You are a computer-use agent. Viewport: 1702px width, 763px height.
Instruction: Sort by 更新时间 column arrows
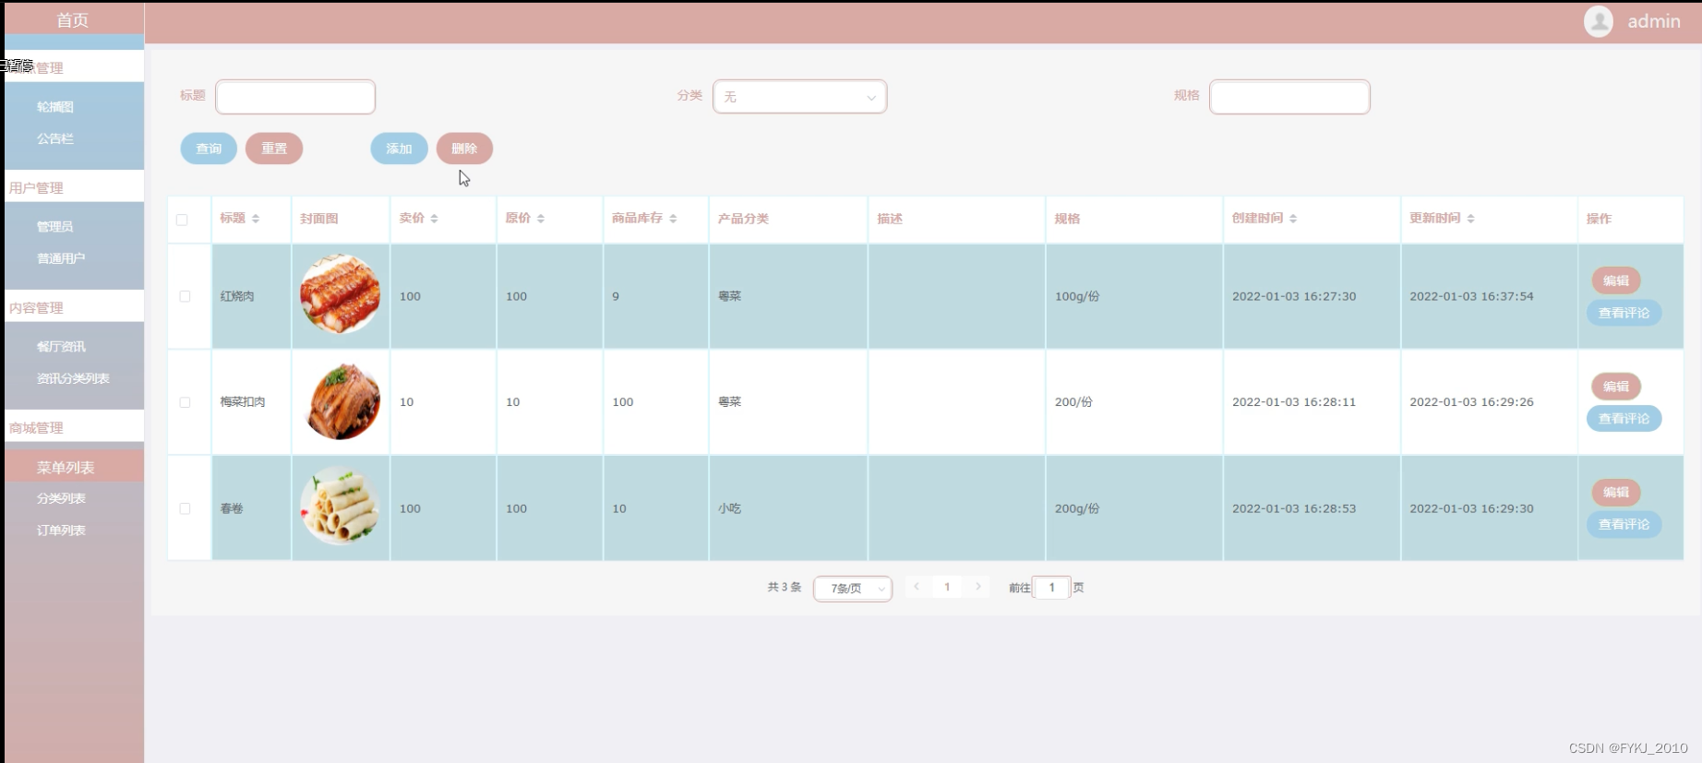point(1470,219)
